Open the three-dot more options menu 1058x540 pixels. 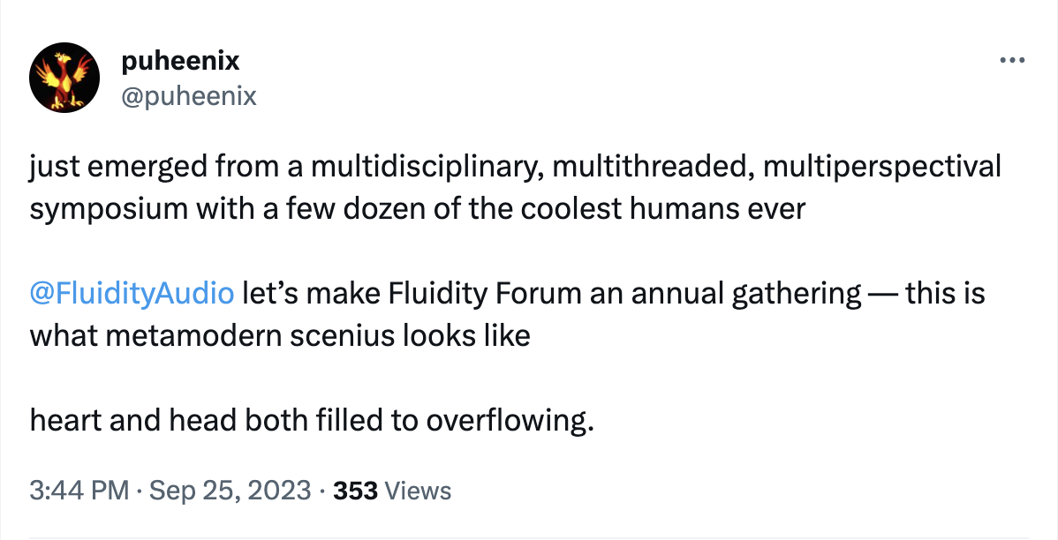point(1011,61)
